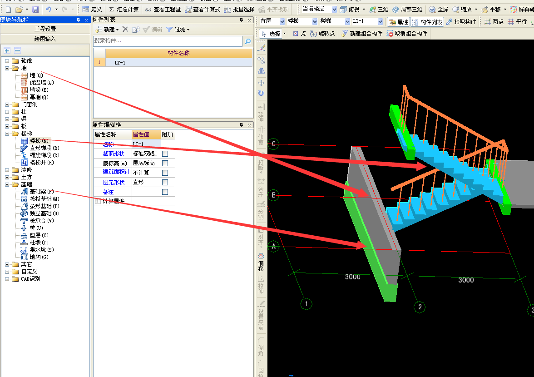Click 取消组合构件 button

point(407,34)
